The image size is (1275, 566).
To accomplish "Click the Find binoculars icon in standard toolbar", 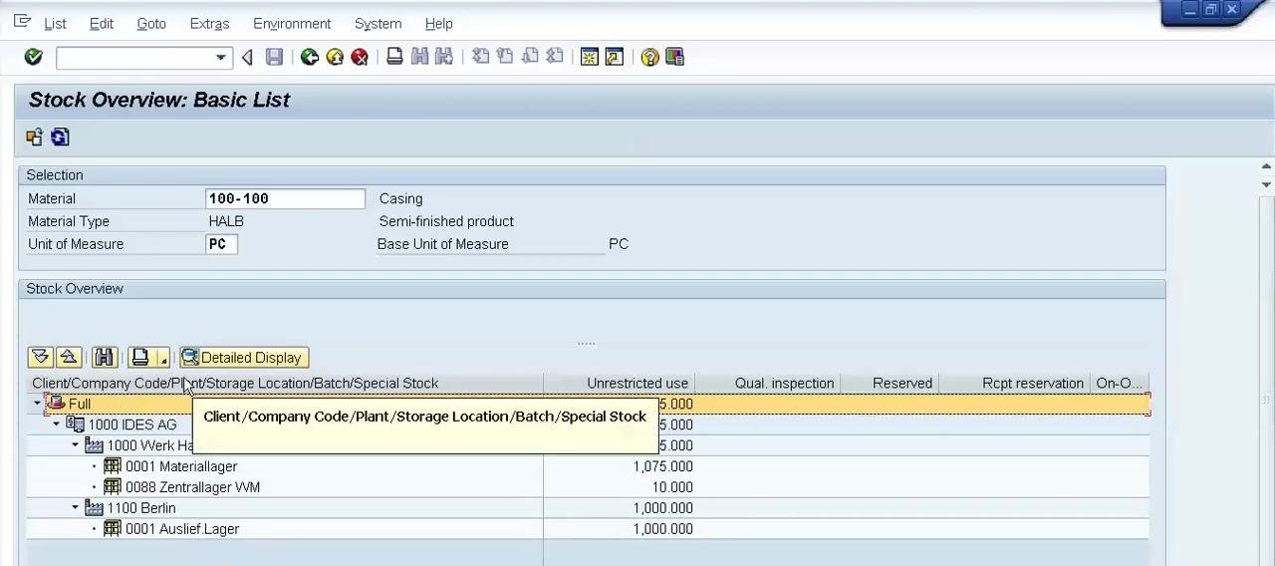I will tap(419, 57).
